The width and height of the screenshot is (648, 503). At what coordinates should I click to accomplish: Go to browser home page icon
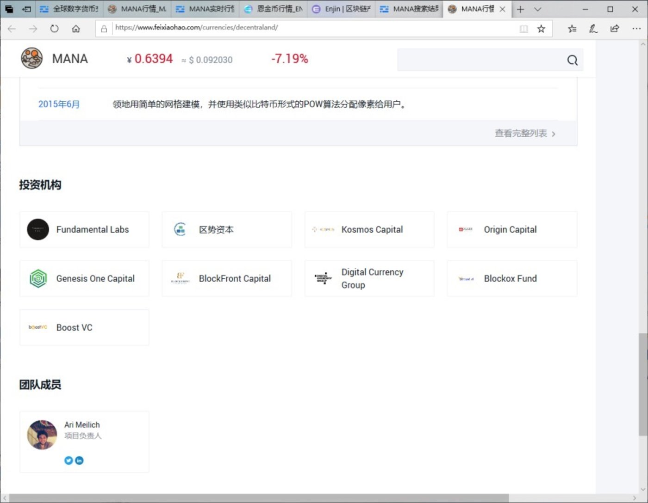[x=76, y=29]
